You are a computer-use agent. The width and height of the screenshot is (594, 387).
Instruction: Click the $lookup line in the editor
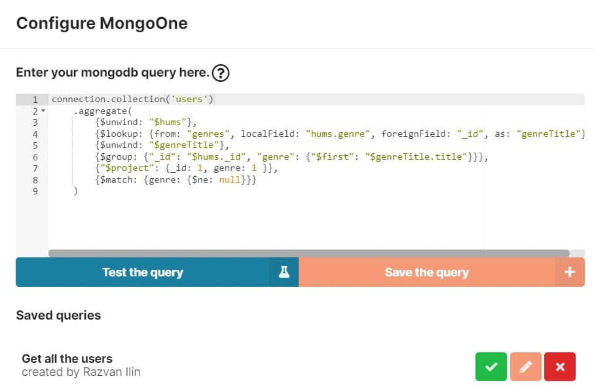(x=340, y=134)
